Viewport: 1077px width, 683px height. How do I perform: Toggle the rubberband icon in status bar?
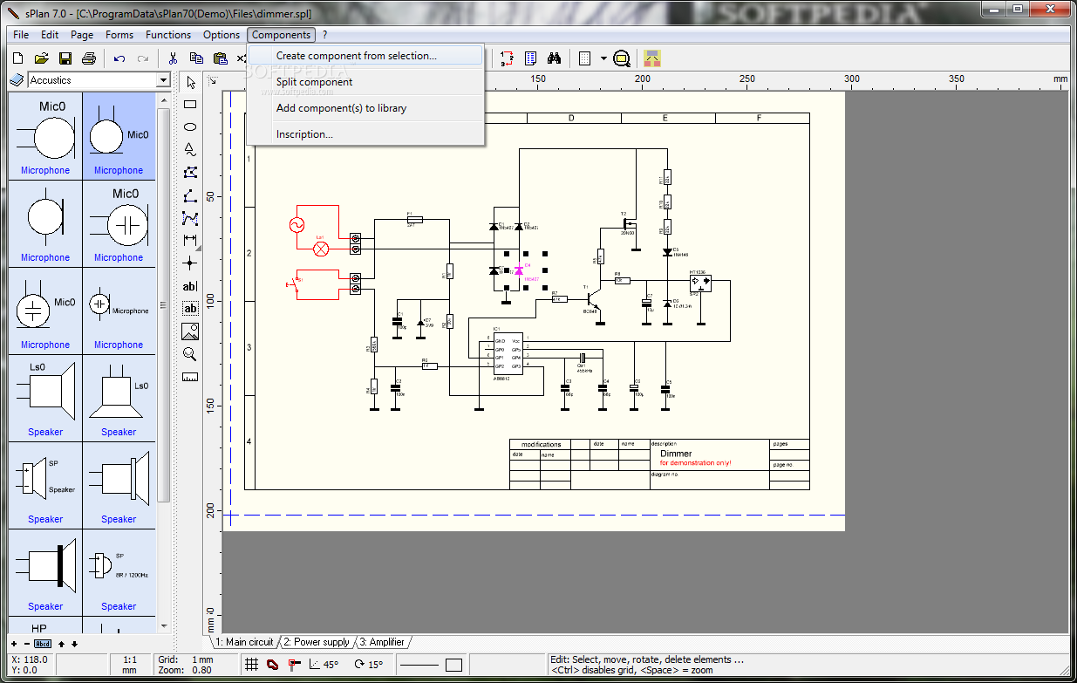(x=272, y=665)
